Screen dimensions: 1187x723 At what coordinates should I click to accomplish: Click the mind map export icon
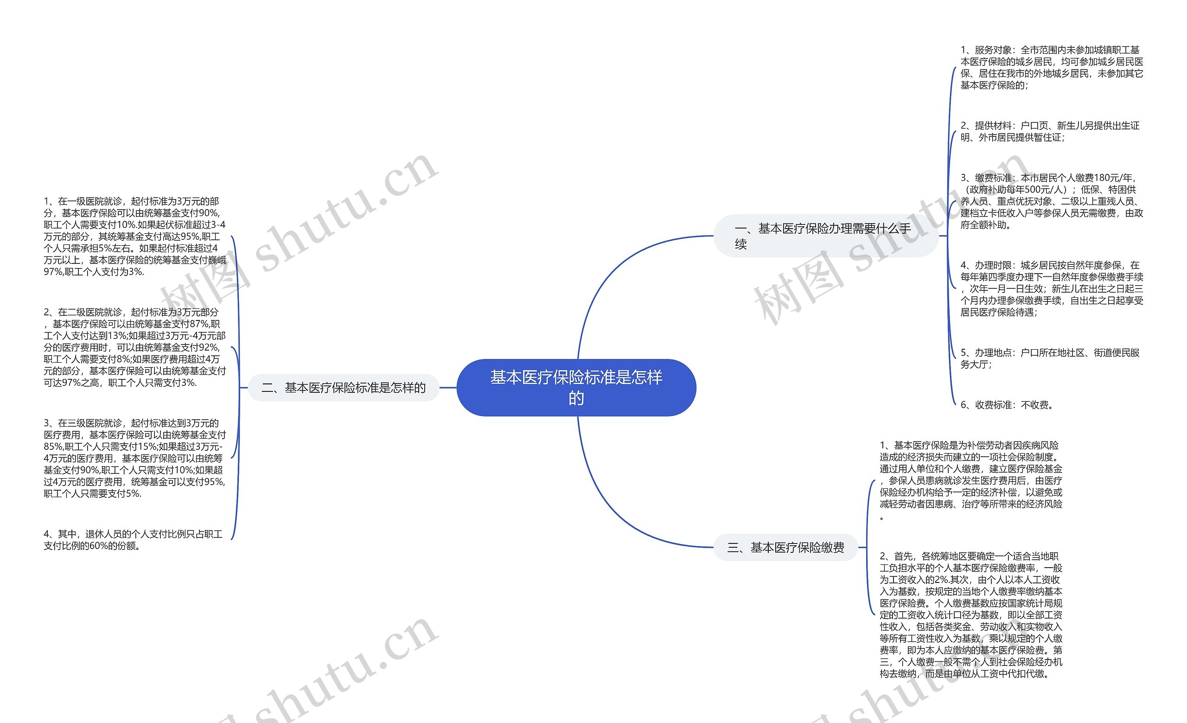593,361
